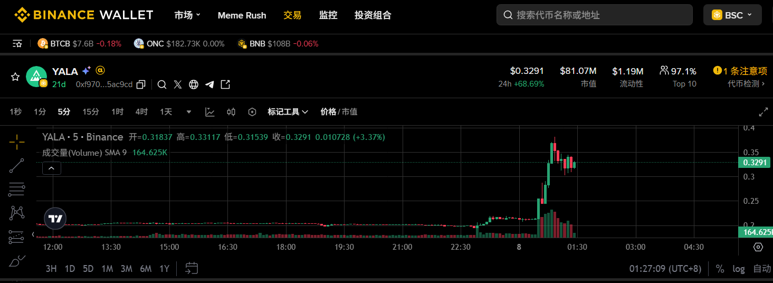The image size is (773, 283).
Task: Copy the contract address 0xf970...5ac9cd
Action: pyautogui.click(x=141, y=84)
